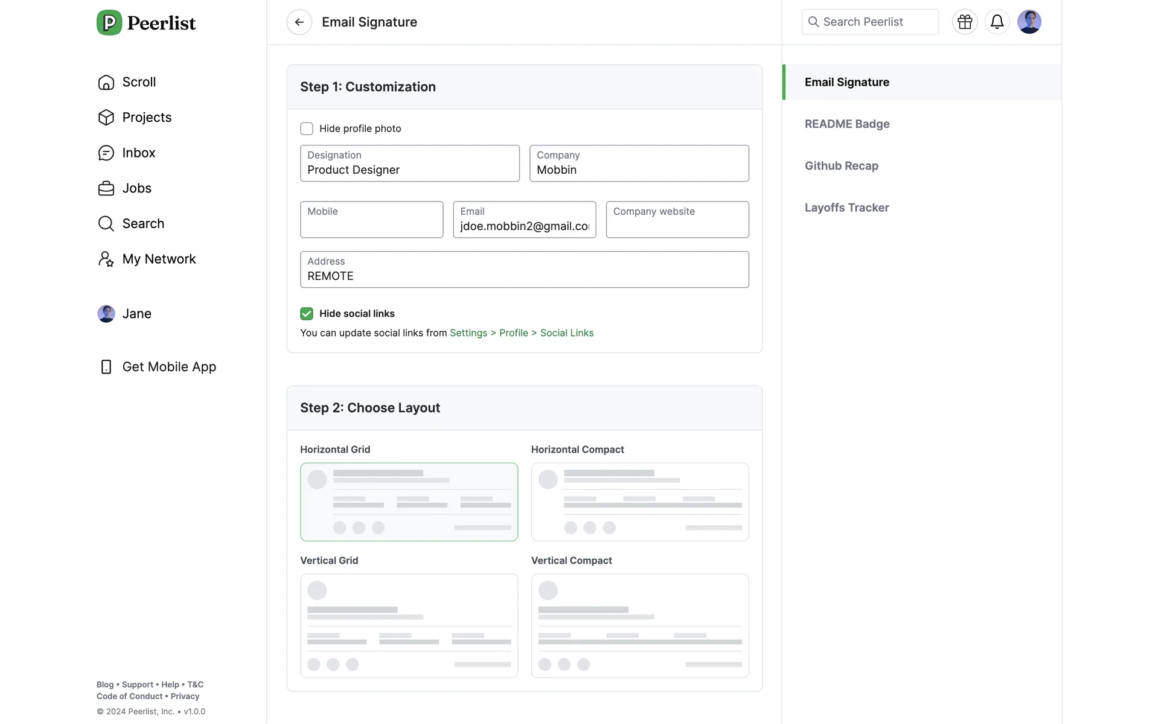Screen dimensions: 1159x724
Task: Open the profile avatar in top bar
Action: pyautogui.click(x=1029, y=22)
